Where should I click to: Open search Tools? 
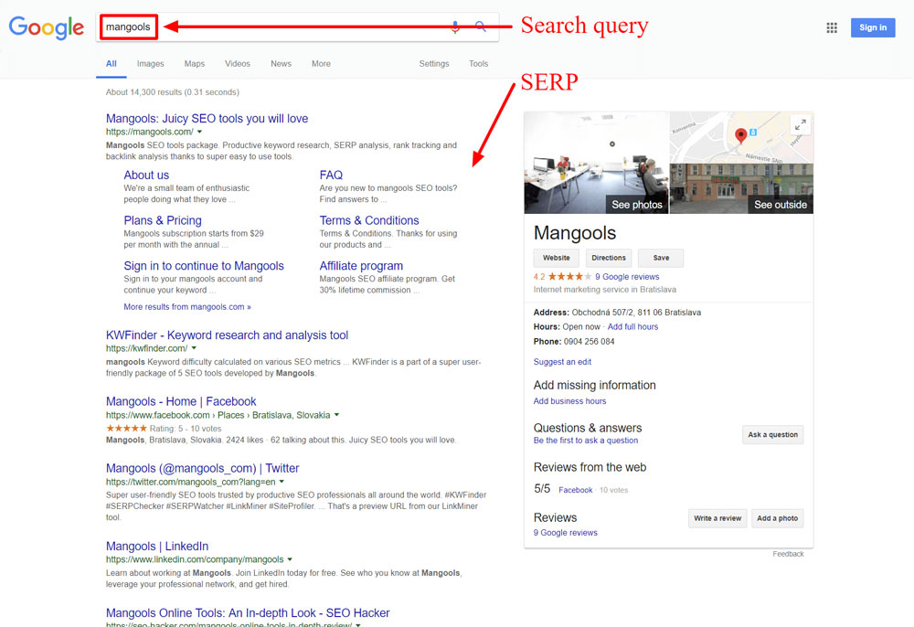pos(478,64)
